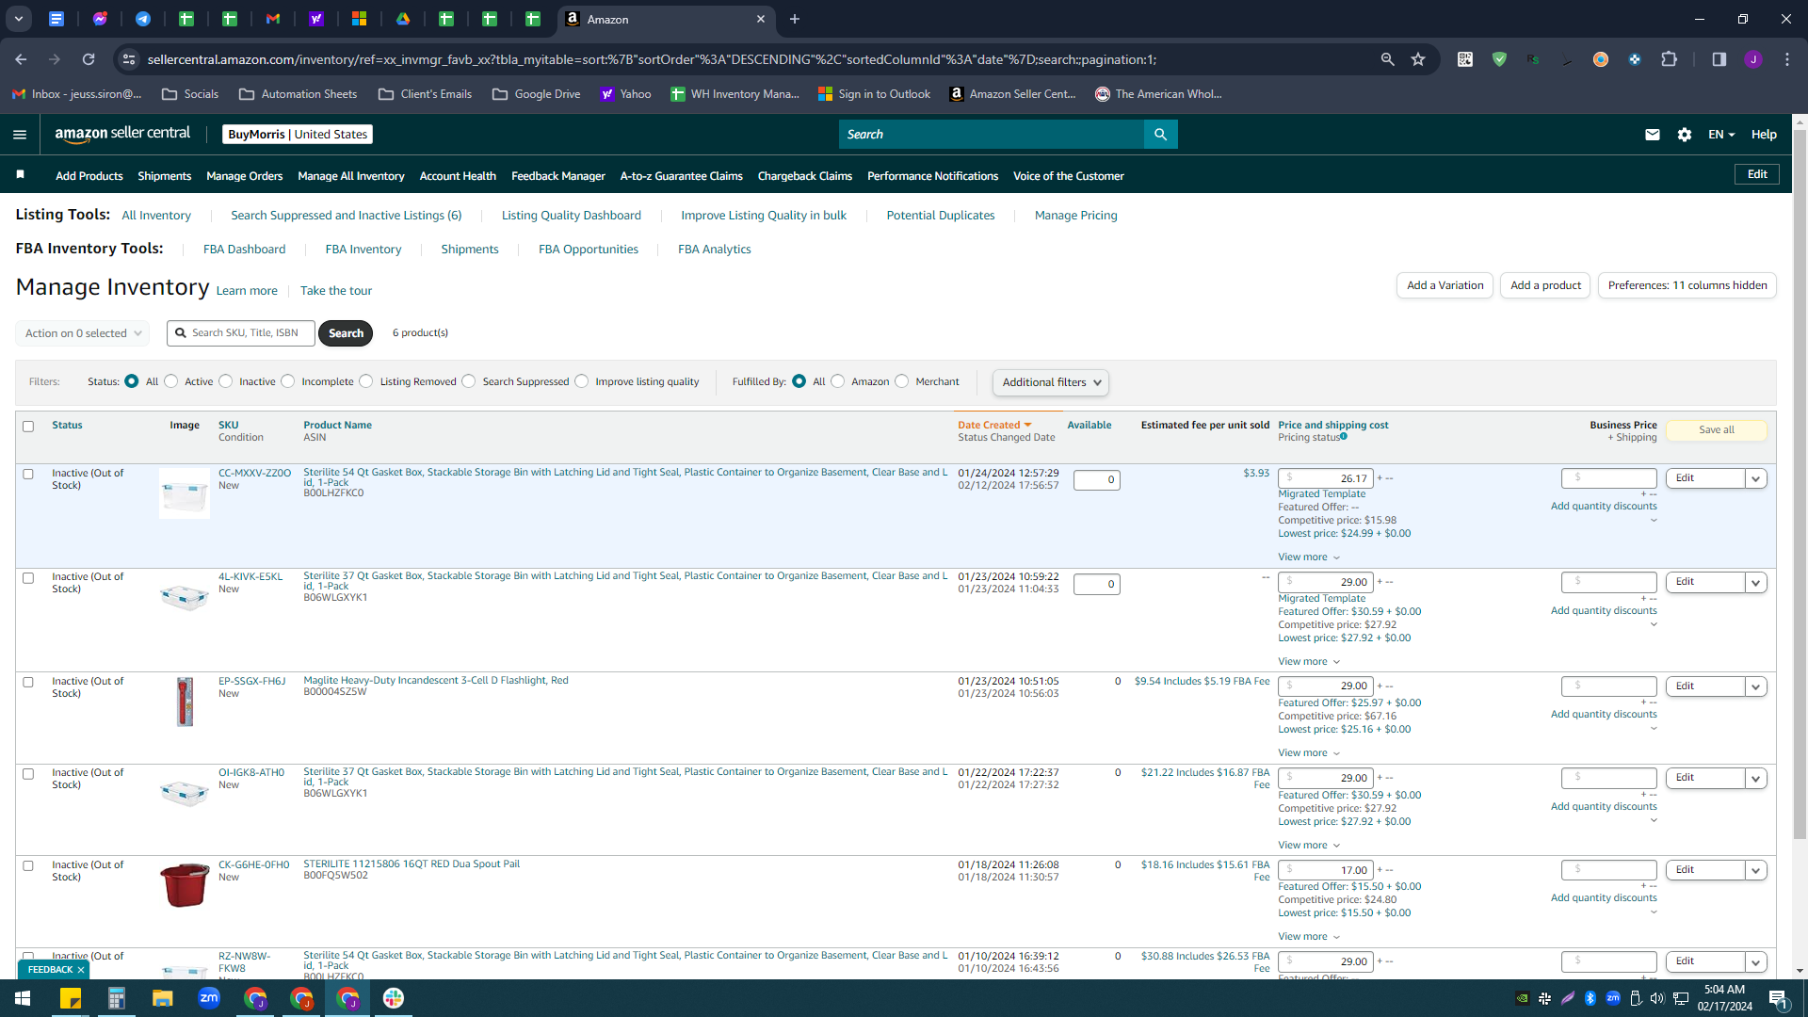Open Voice of the Customer
The height and width of the screenshot is (1017, 1808).
(x=1068, y=176)
